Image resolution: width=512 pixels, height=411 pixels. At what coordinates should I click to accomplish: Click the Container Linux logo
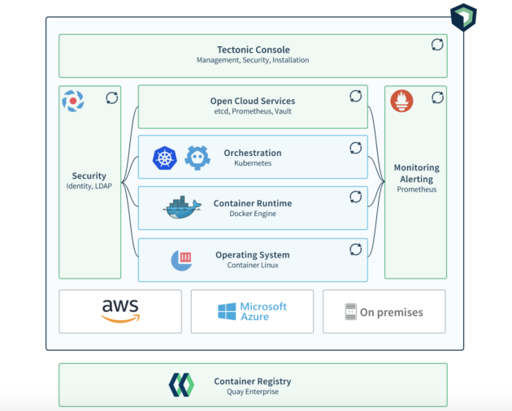pyautogui.click(x=181, y=260)
